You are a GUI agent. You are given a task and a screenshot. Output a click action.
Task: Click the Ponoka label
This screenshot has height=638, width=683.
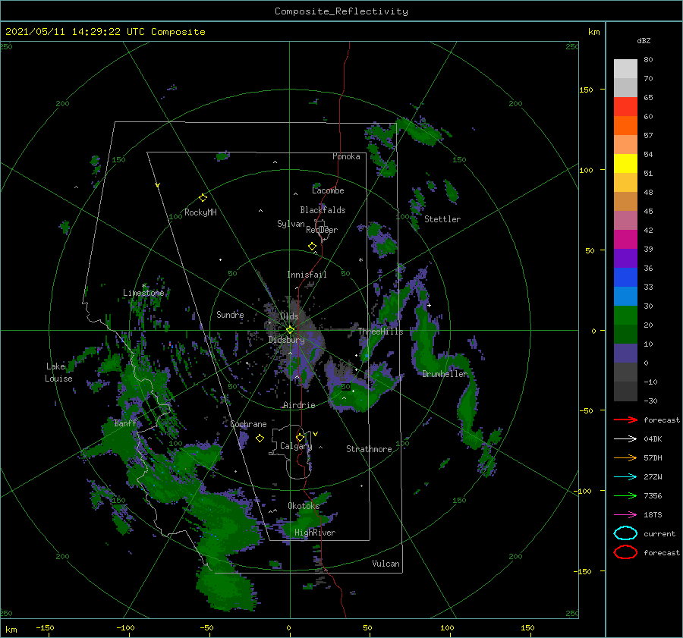(x=346, y=156)
